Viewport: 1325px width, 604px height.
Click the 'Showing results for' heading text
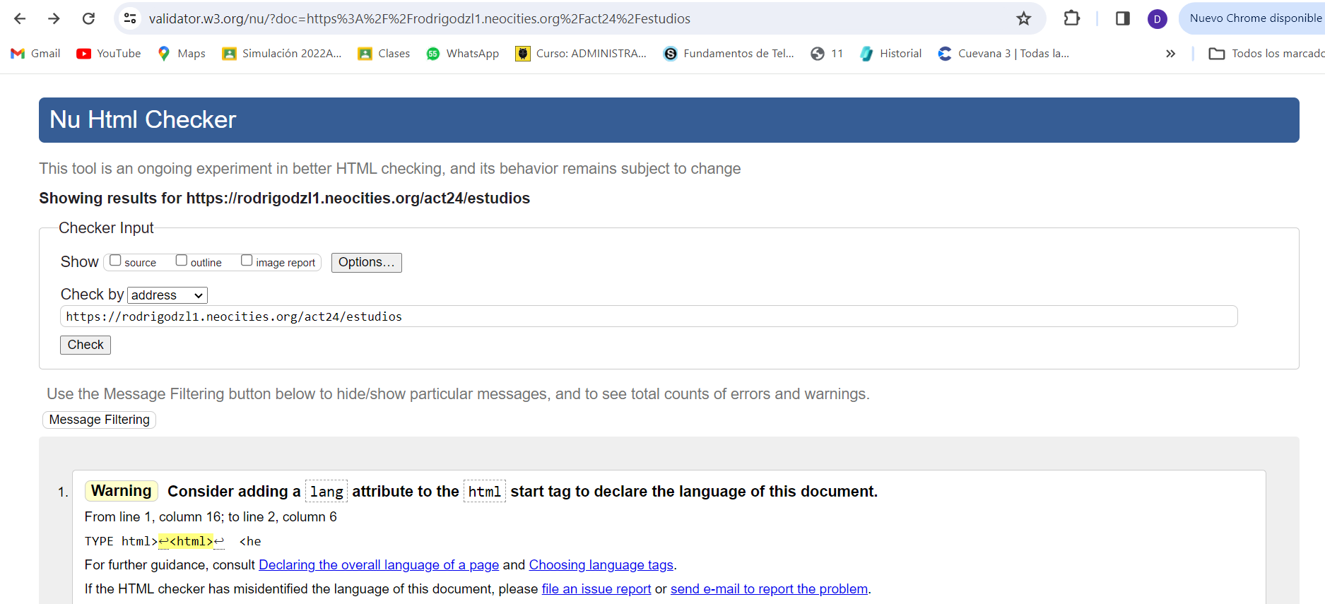[284, 199]
